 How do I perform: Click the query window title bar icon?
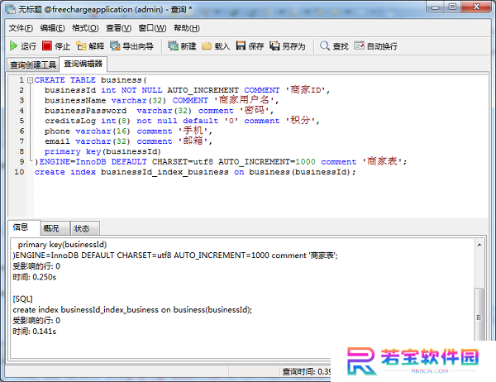pyautogui.click(x=10, y=9)
